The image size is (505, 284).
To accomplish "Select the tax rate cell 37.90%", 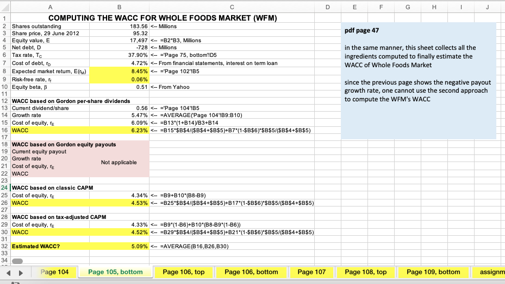I will [x=119, y=55].
